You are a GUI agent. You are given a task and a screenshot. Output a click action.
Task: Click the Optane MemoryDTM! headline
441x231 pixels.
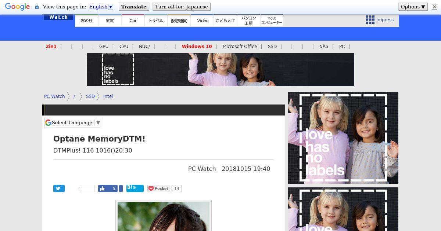click(99, 139)
